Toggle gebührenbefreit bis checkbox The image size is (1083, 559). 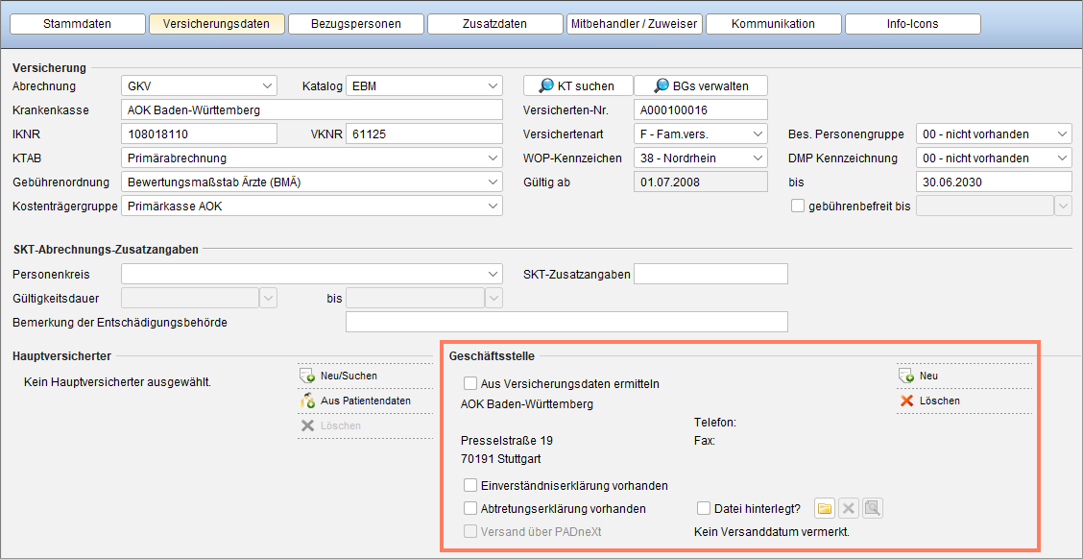point(798,206)
